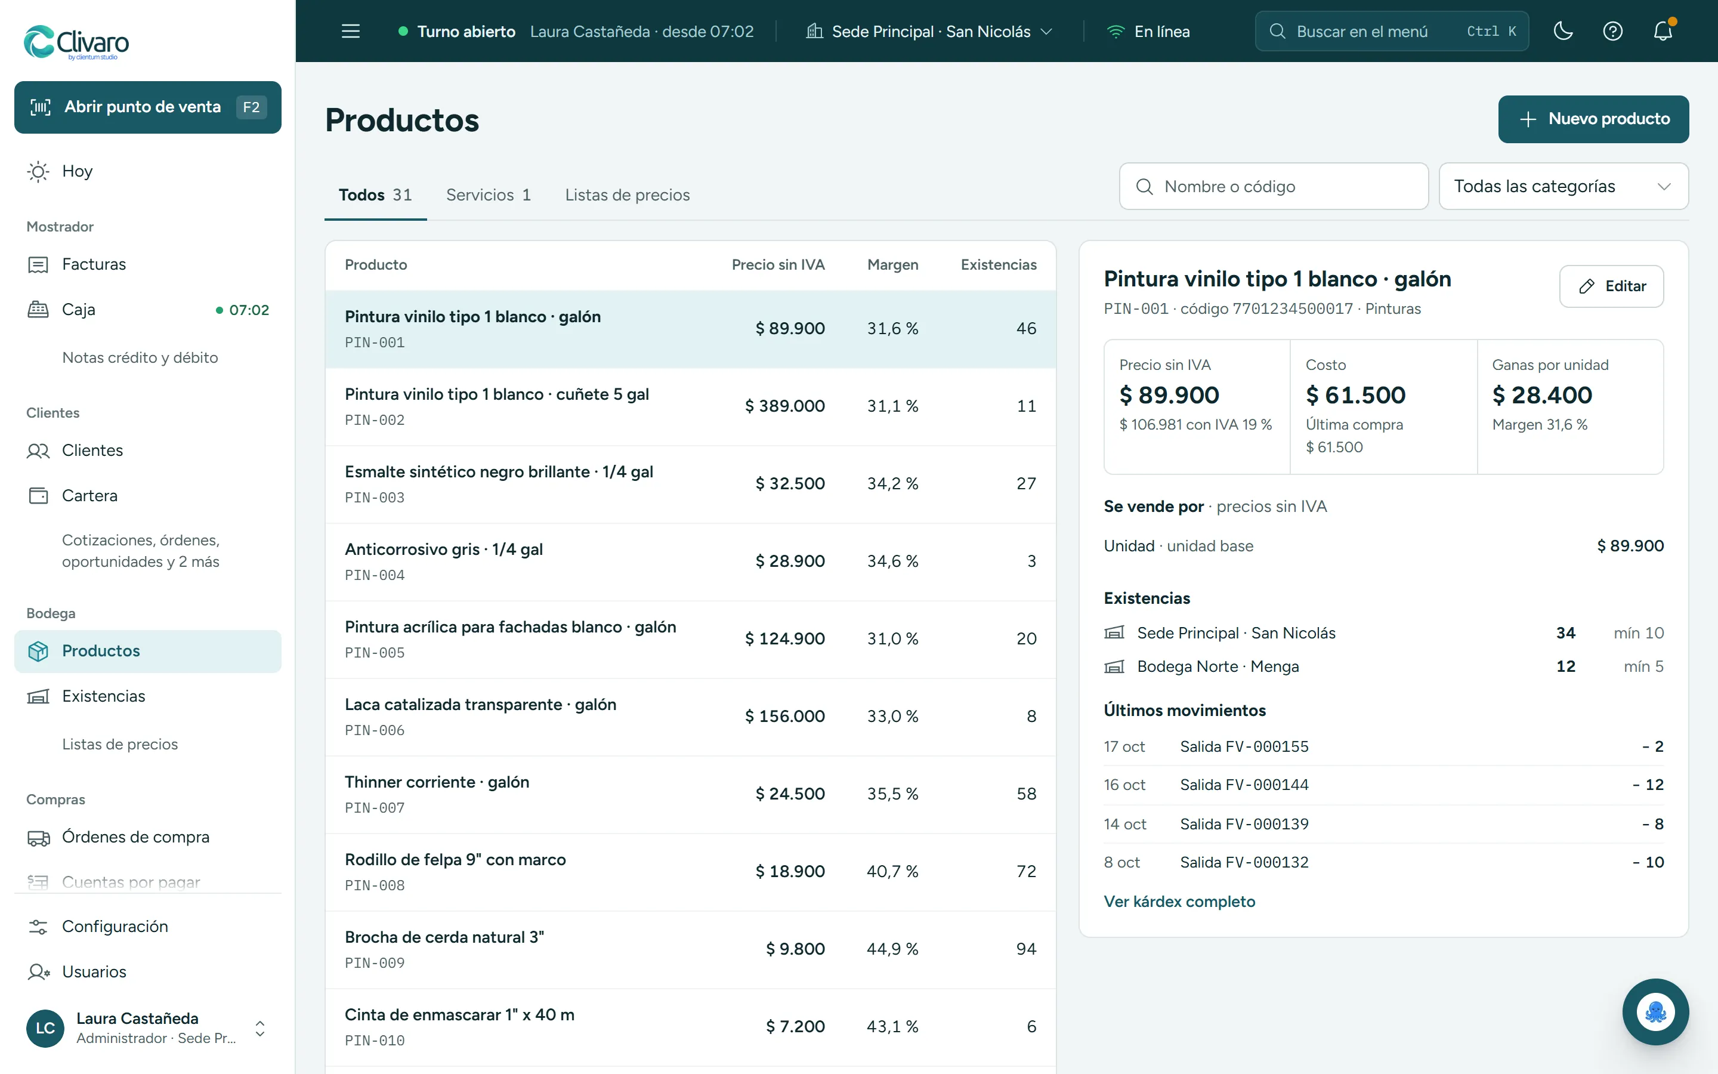Open Cartera in sidebar
1718x1074 pixels.
click(x=148, y=495)
